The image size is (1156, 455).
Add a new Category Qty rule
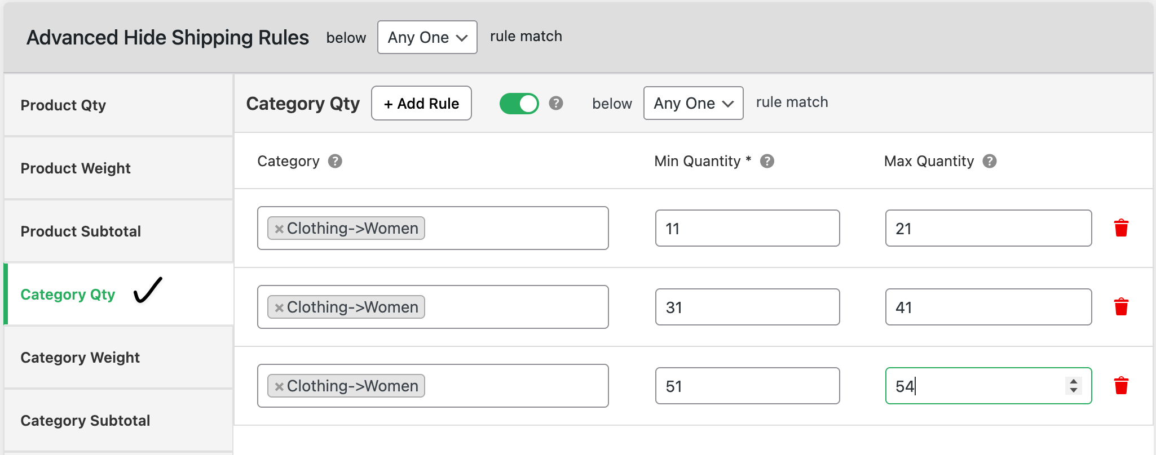coord(421,103)
